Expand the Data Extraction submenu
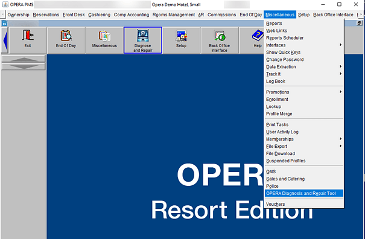 point(304,67)
